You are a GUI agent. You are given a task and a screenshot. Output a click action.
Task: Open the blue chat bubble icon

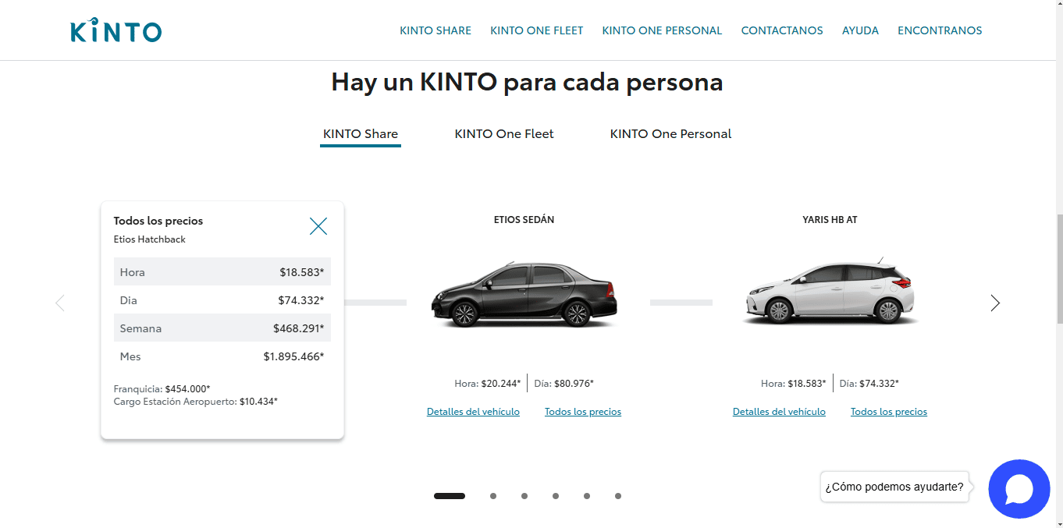pos(1019,489)
